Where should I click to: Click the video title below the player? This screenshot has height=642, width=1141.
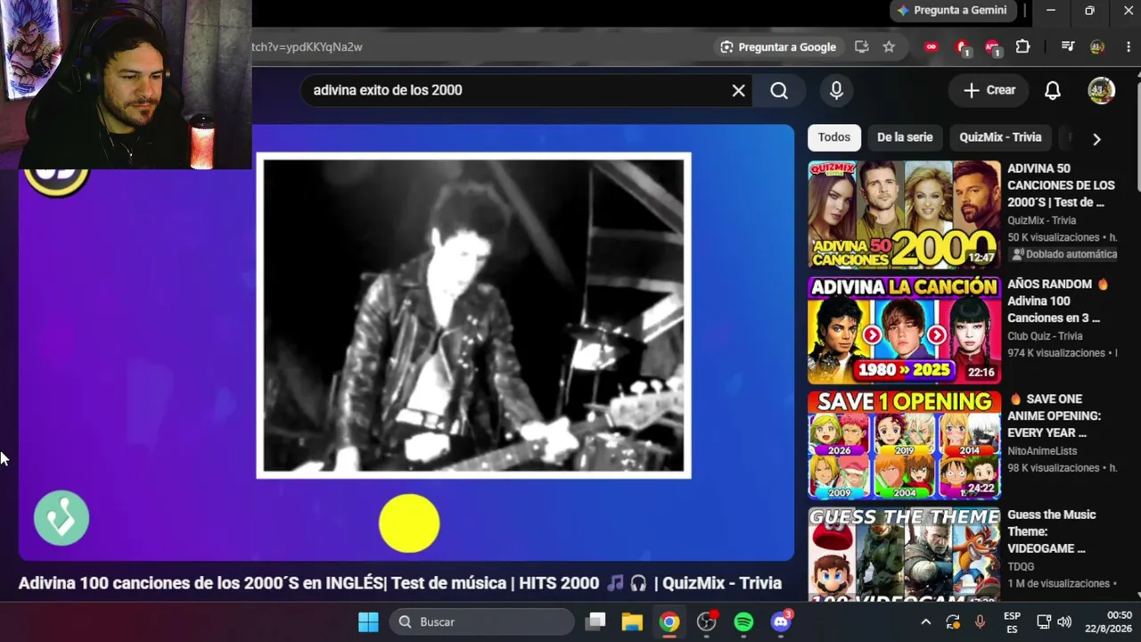coord(400,583)
